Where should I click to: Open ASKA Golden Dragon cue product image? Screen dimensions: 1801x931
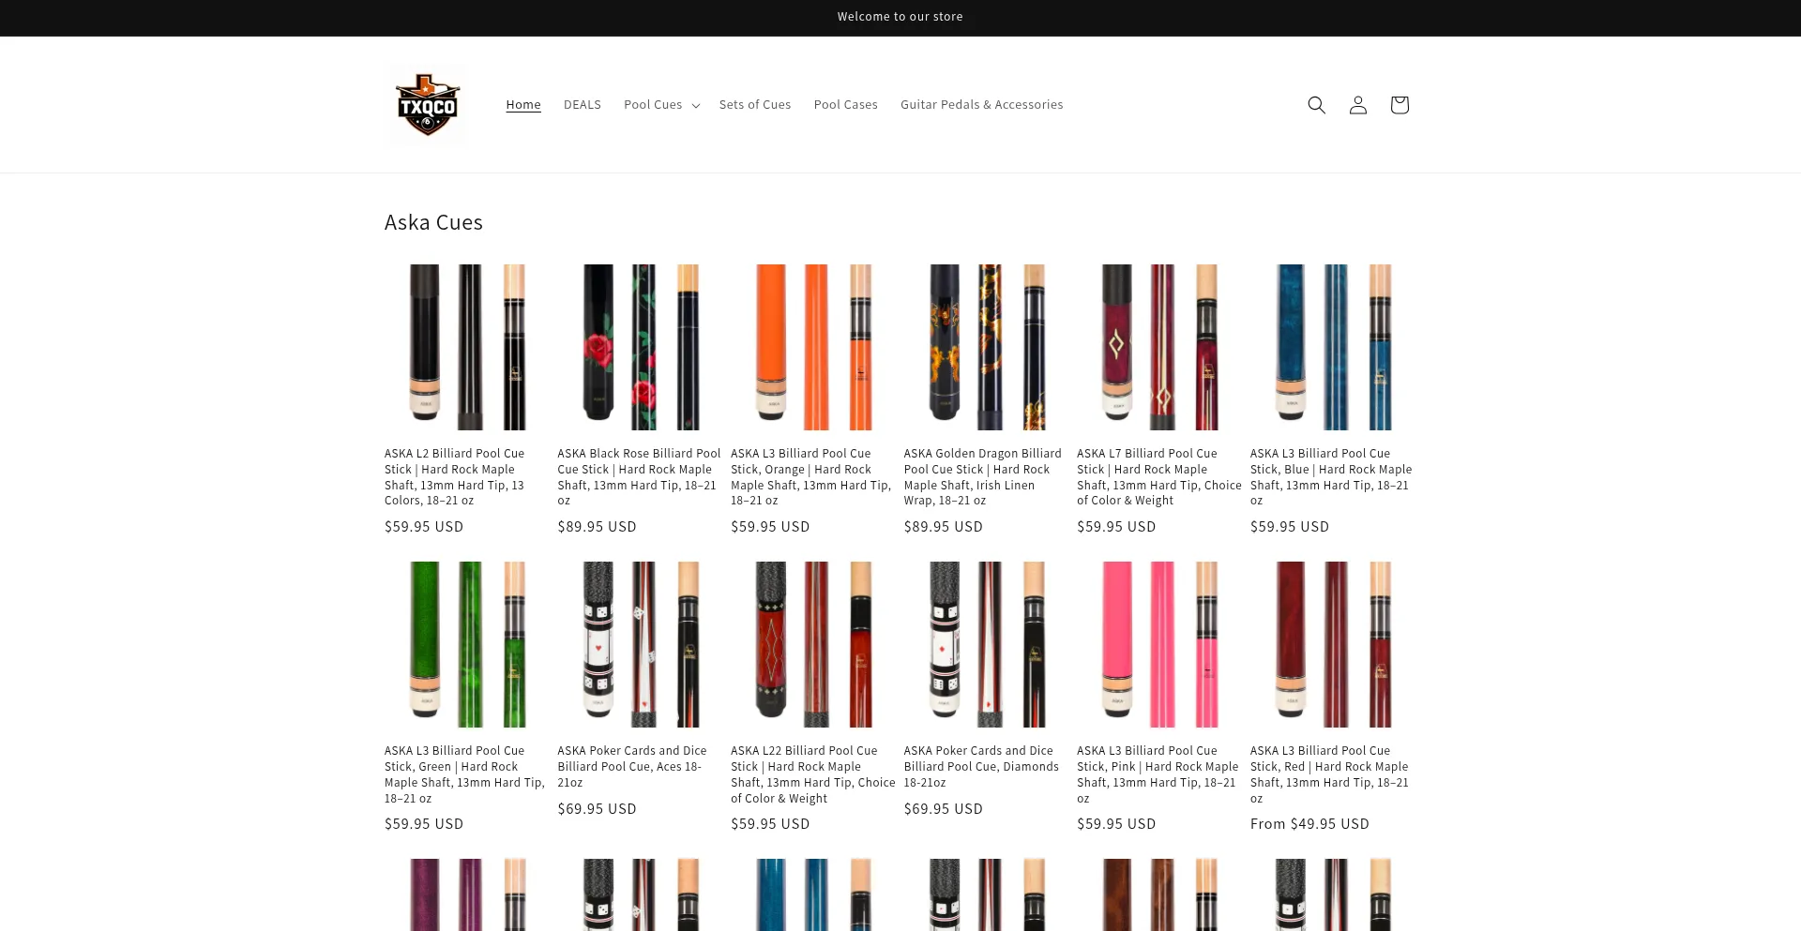[986, 347]
